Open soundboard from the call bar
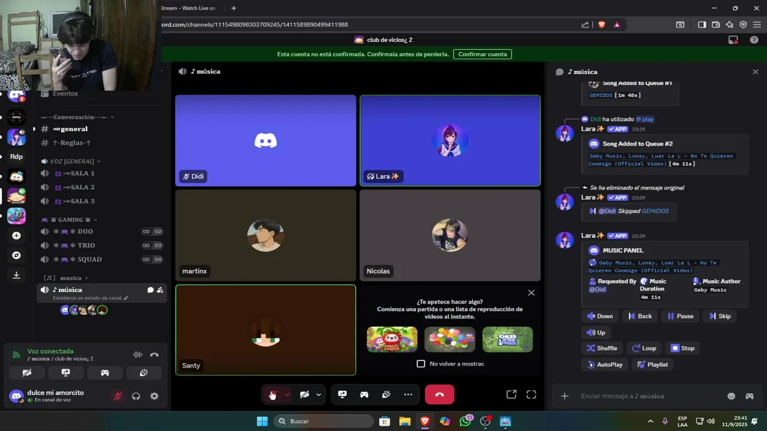This screenshot has height=431, width=767. 386,394
